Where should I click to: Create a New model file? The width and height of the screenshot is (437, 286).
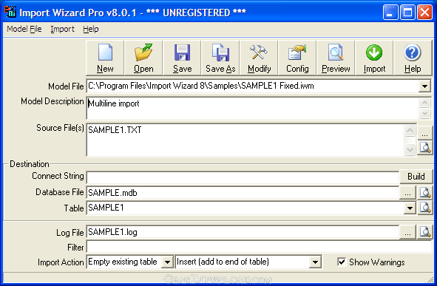pyautogui.click(x=105, y=58)
